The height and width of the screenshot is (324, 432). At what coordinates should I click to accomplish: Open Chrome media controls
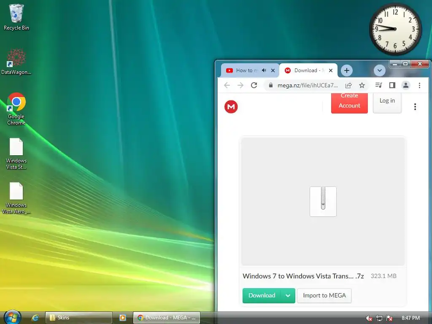(379, 85)
